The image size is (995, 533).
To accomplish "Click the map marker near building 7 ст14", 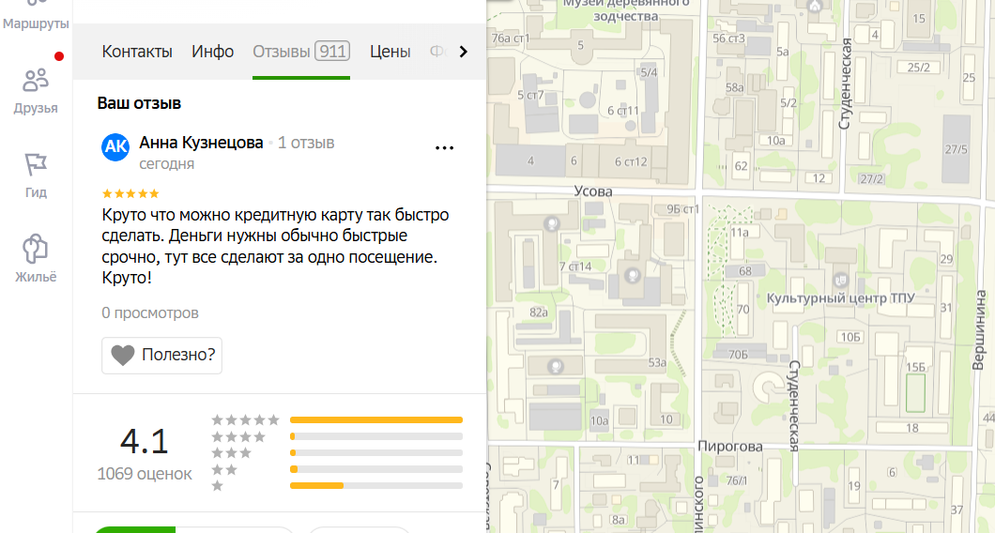I will click(x=552, y=223).
